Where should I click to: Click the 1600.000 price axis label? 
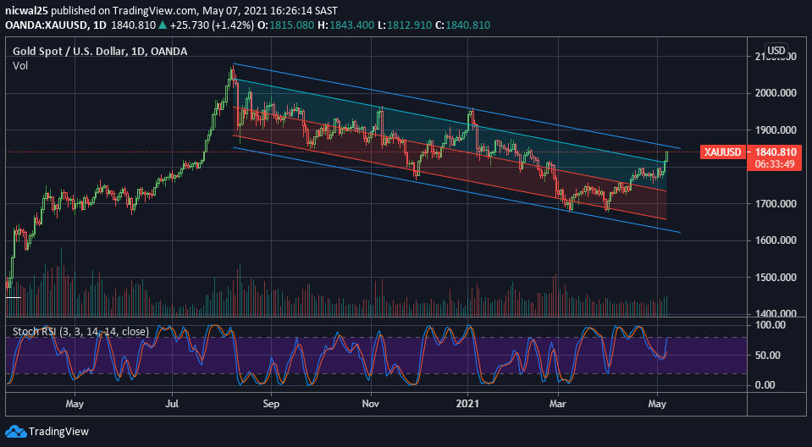click(x=776, y=240)
